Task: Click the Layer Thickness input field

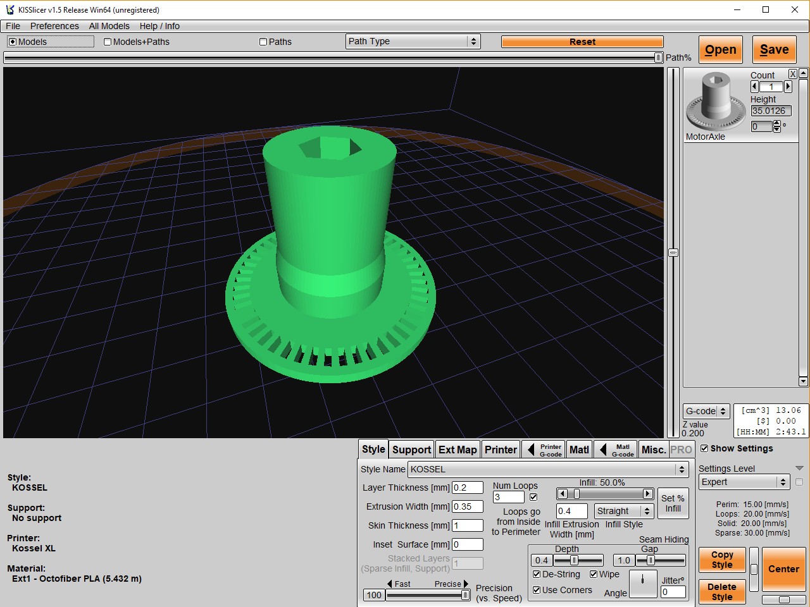Action: coord(467,487)
